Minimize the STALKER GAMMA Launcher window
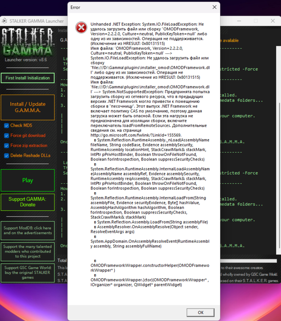The image size is (281, 321). 239,21
